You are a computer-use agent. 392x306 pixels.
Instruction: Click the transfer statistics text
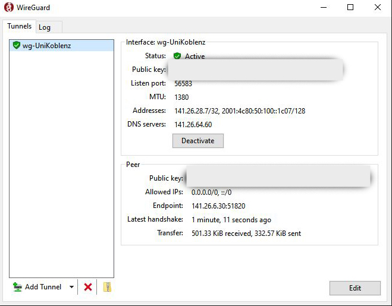coord(246,234)
